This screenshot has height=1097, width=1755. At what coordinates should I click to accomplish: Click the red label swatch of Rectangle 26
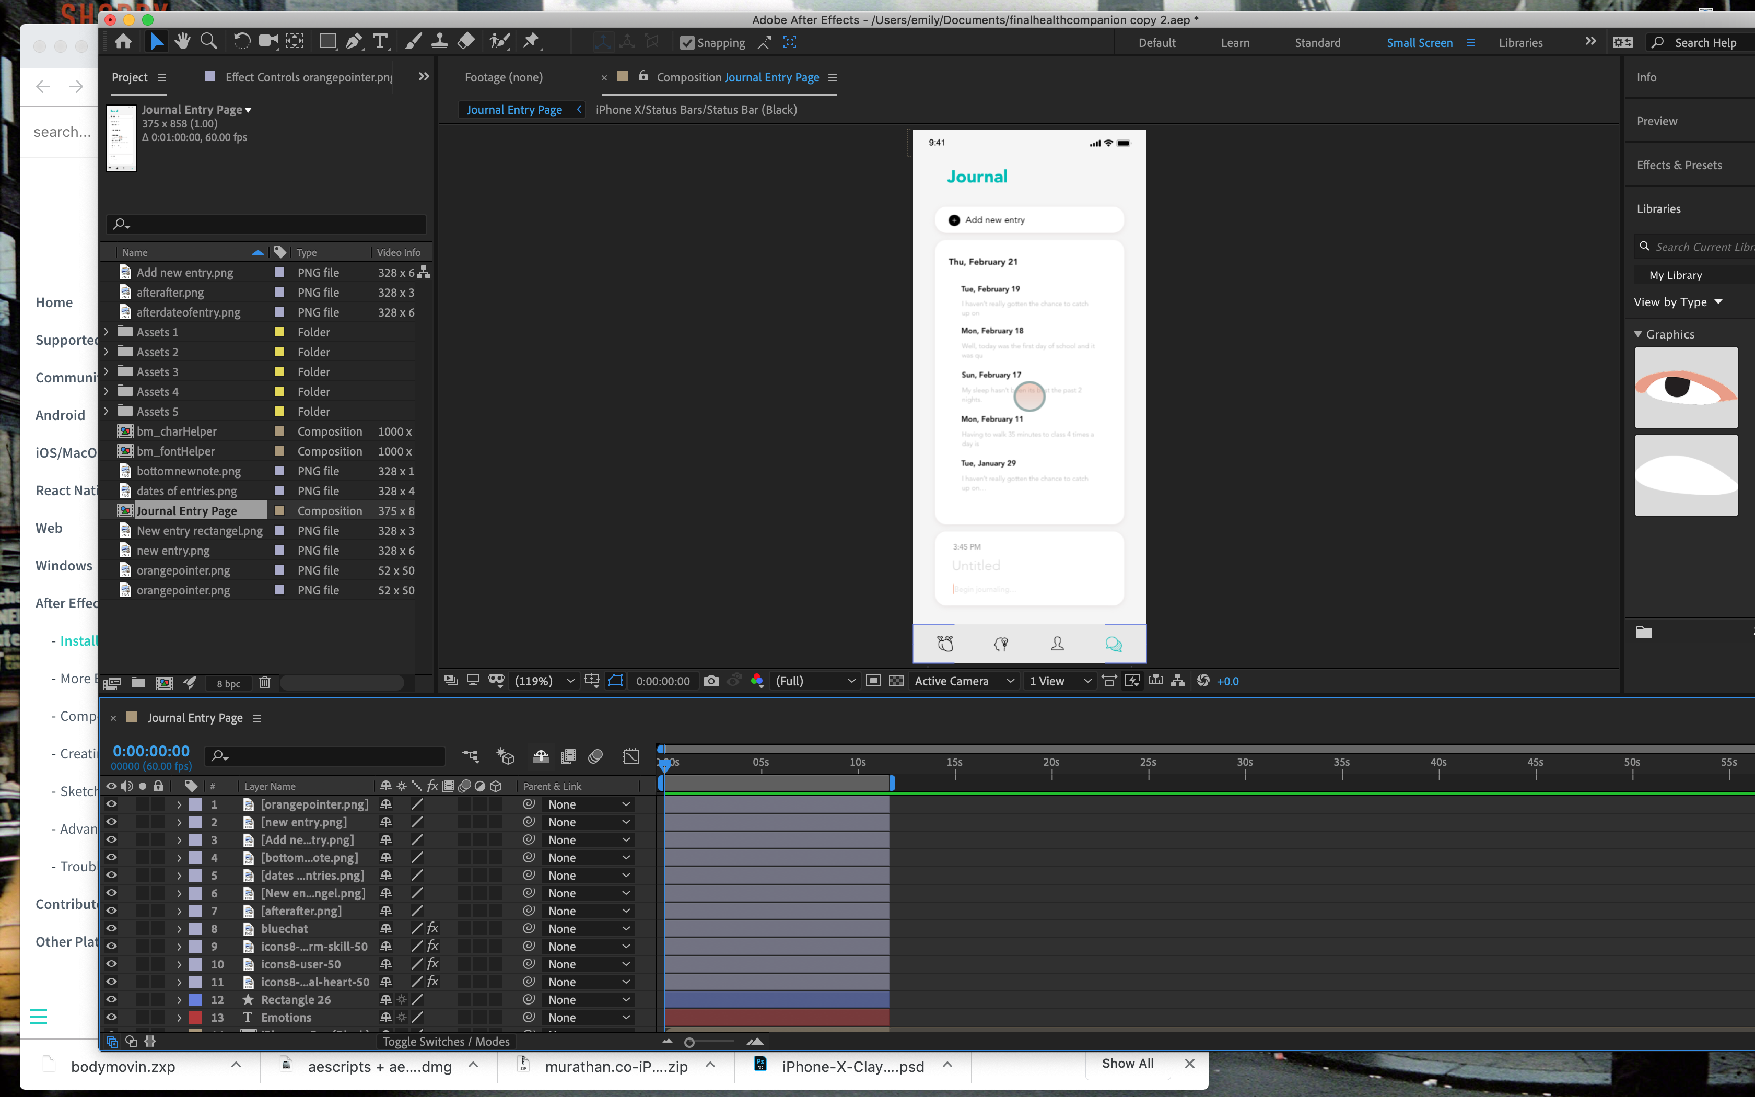click(196, 999)
